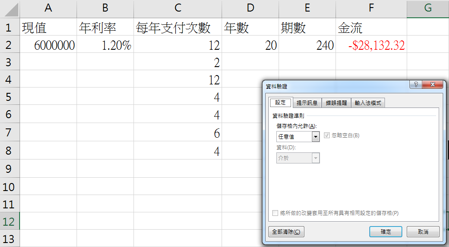Click the 全部清除 button
This screenshot has height=247, width=449.
click(x=286, y=231)
